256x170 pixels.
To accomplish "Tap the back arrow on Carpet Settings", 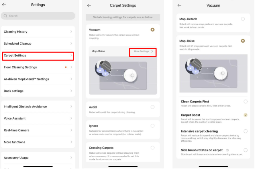I will [x=89, y=5].
